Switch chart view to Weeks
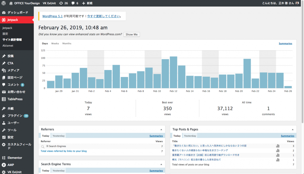The image size is (304, 174). pyautogui.click(x=55, y=44)
